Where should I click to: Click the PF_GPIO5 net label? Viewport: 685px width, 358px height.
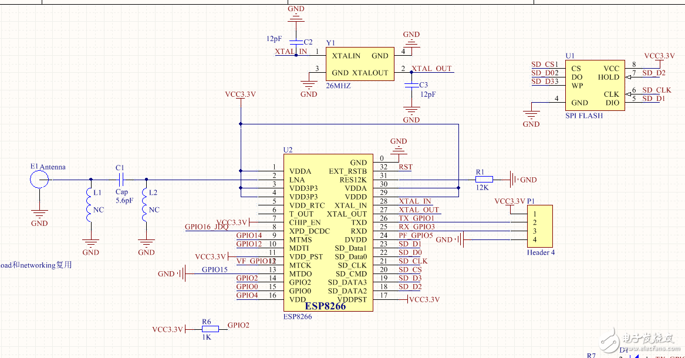416,235
